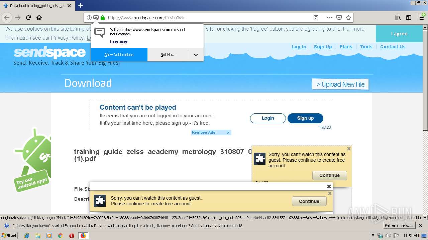The height and width of the screenshot is (240, 428).
Task: Click the page vertical scrollbar
Action: (x=425, y=80)
